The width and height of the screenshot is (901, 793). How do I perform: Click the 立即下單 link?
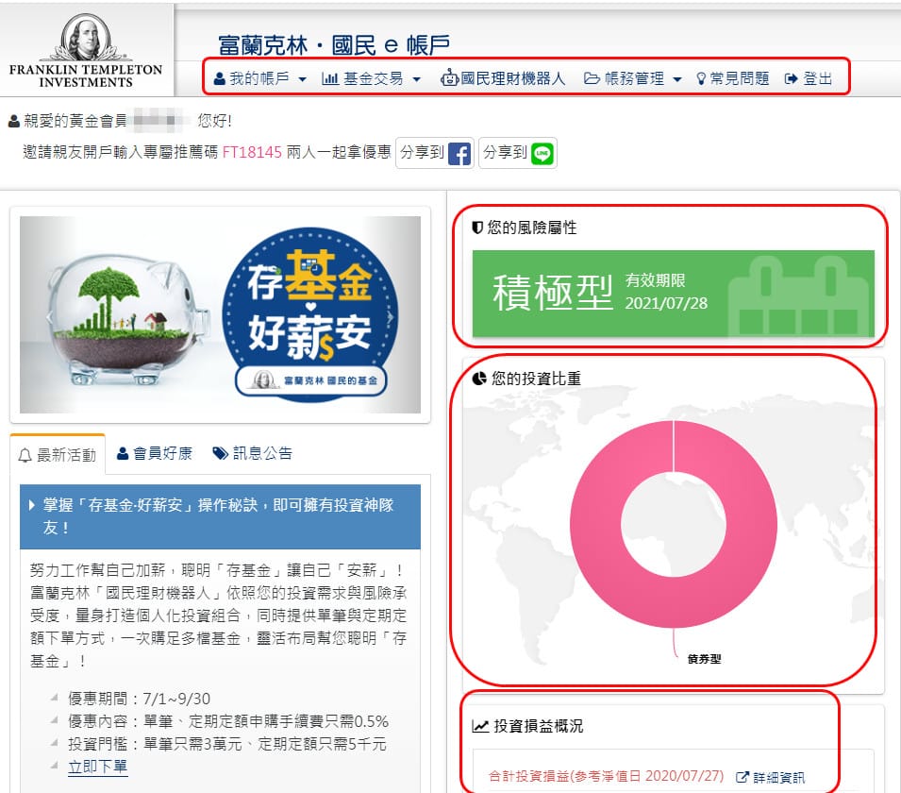coord(98,767)
